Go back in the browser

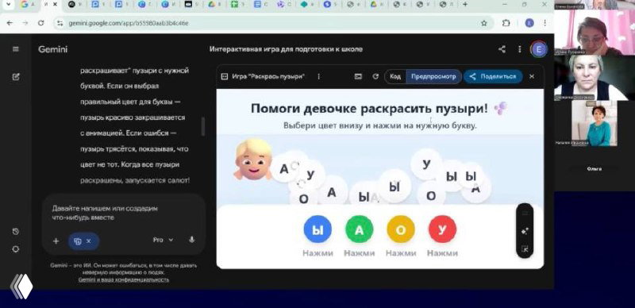(10, 23)
